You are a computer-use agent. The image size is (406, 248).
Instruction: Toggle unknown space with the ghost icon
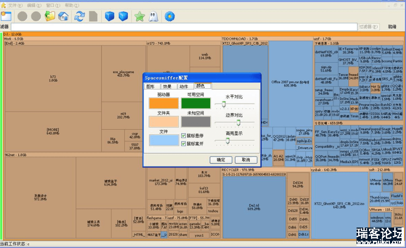tap(153, 16)
